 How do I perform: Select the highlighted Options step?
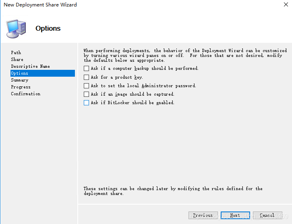pyautogui.click(x=20, y=73)
